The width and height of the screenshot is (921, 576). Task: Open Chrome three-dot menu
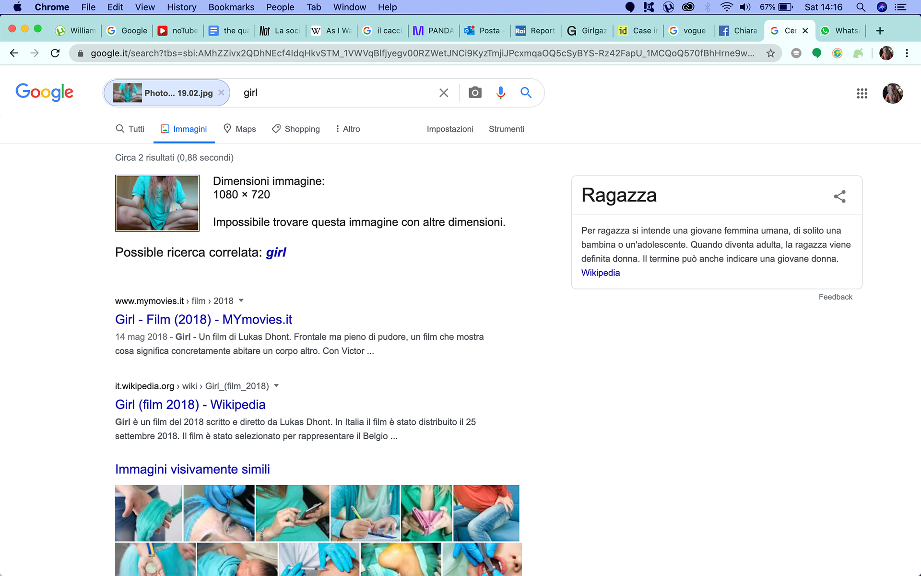(907, 53)
